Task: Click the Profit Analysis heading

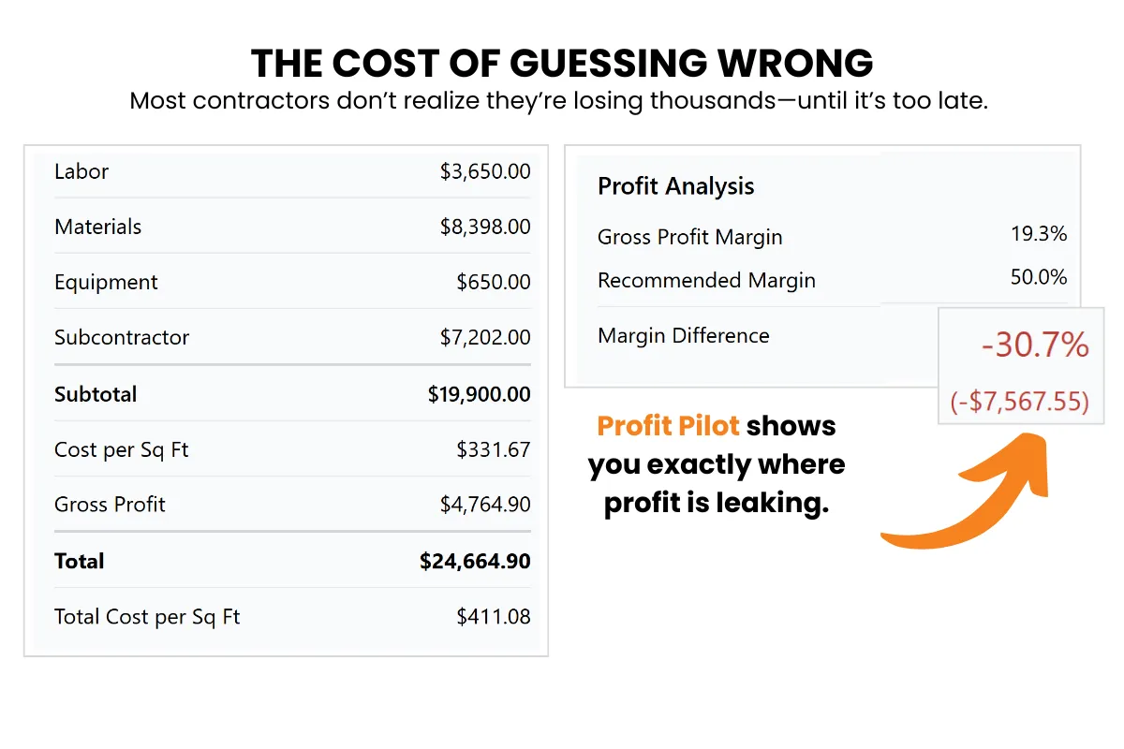Action: (675, 186)
